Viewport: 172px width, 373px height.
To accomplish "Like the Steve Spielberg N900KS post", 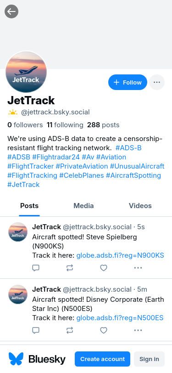I will click(104, 268).
